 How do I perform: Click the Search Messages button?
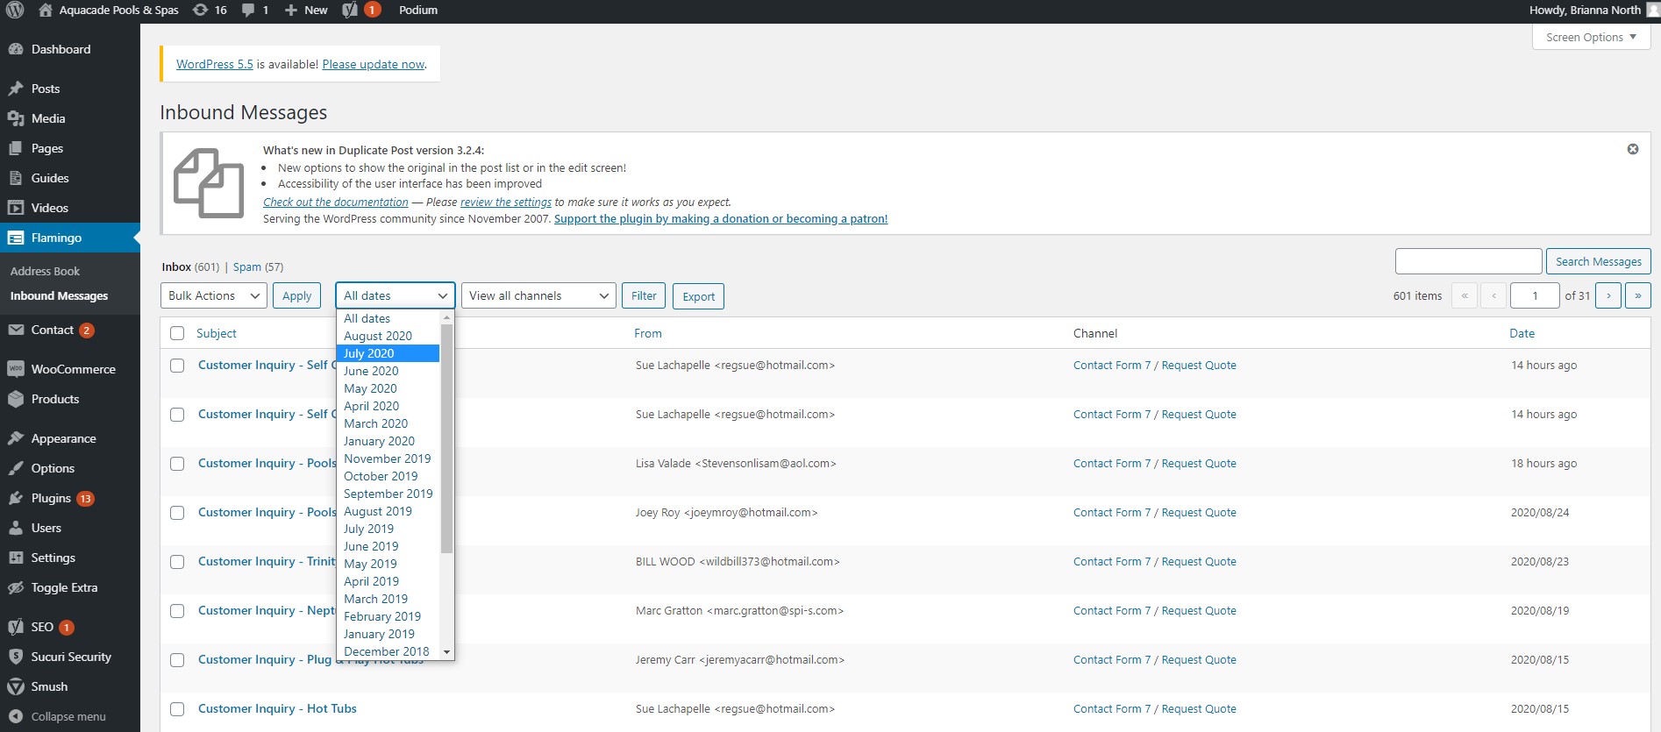[x=1598, y=261]
